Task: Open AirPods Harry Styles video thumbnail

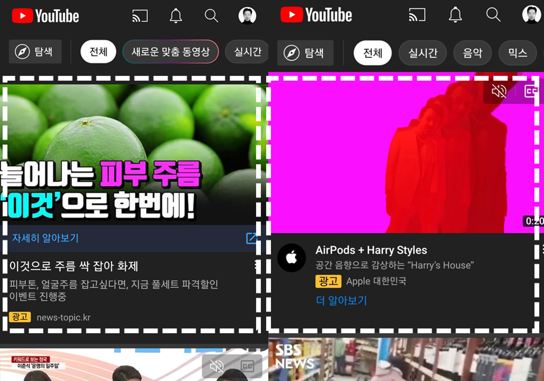Action: coord(406,153)
